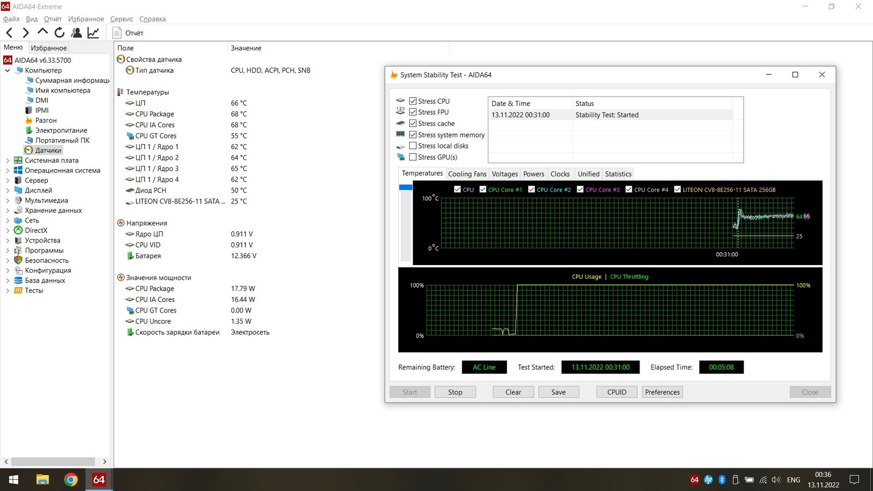Expand the Системная плата tree node
The height and width of the screenshot is (491, 873).
(x=8, y=160)
